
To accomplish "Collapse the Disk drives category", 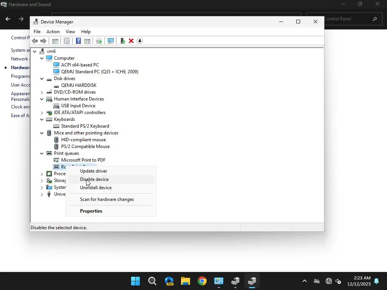I will [x=42, y=79].
